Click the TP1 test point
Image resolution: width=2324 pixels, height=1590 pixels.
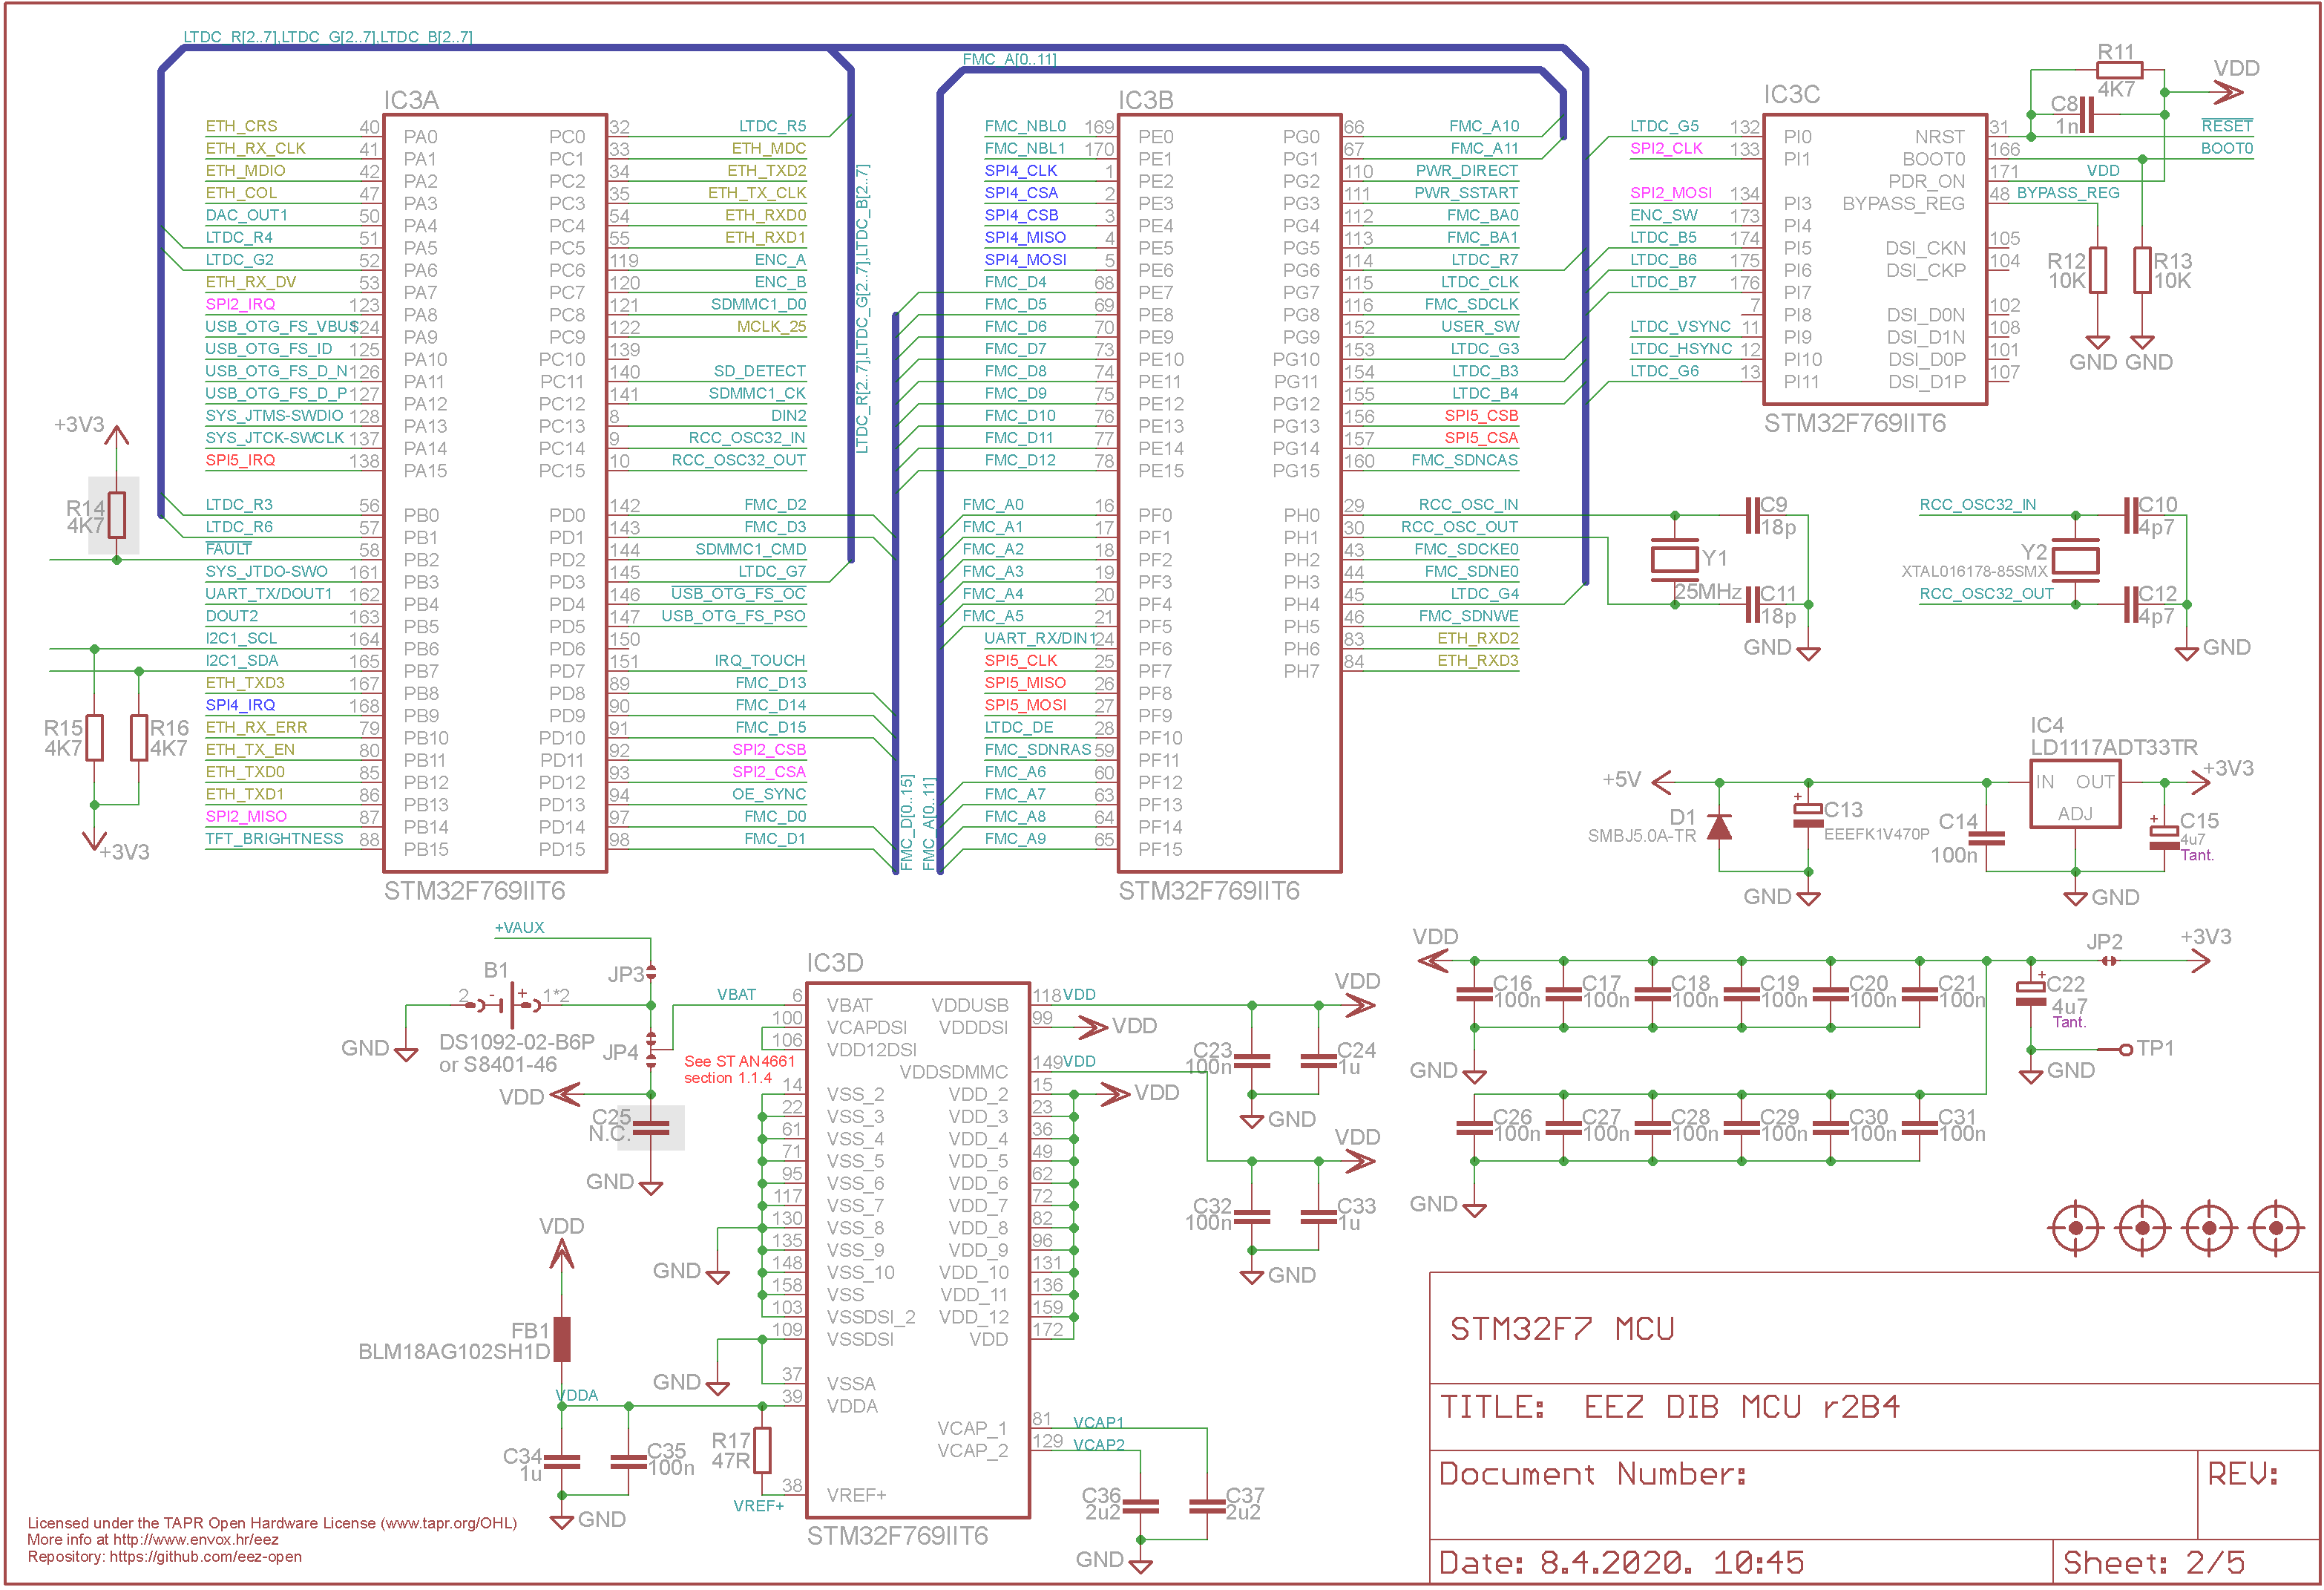point(2127,1050)
